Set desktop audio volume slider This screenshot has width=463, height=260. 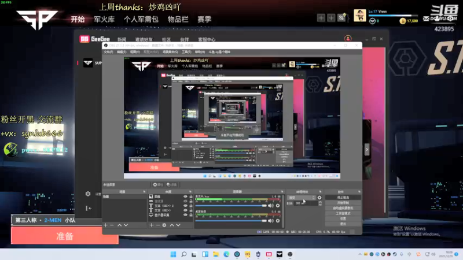coord(231,221)
